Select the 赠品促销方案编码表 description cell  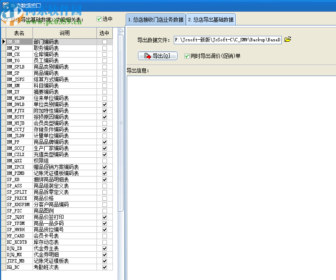click(x=65, y=167)
